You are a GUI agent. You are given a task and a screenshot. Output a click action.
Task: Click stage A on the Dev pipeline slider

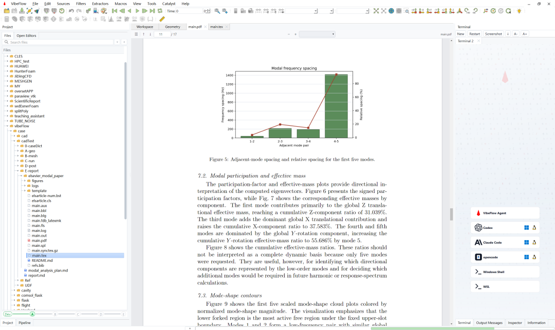coord(32,314)
